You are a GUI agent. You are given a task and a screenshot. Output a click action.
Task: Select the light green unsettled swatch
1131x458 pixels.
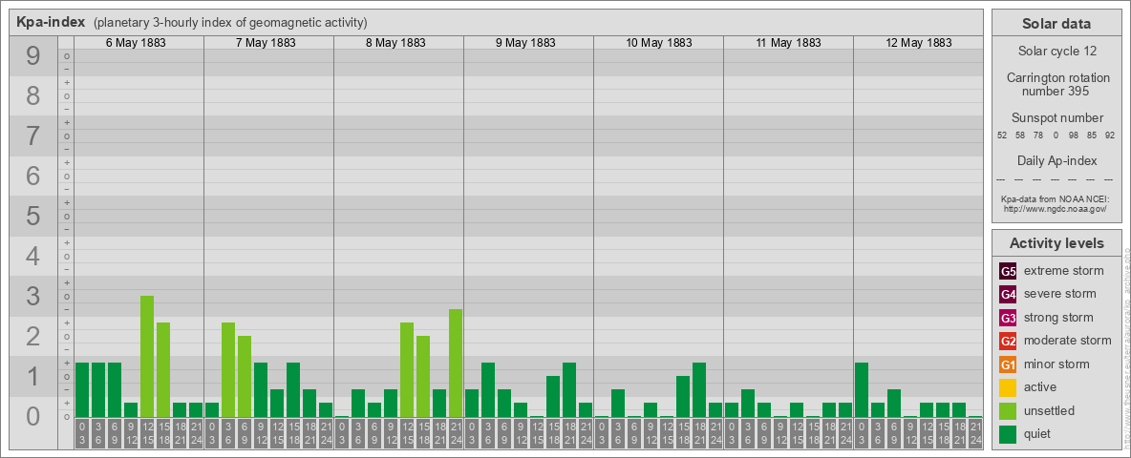pos(1009,410)
